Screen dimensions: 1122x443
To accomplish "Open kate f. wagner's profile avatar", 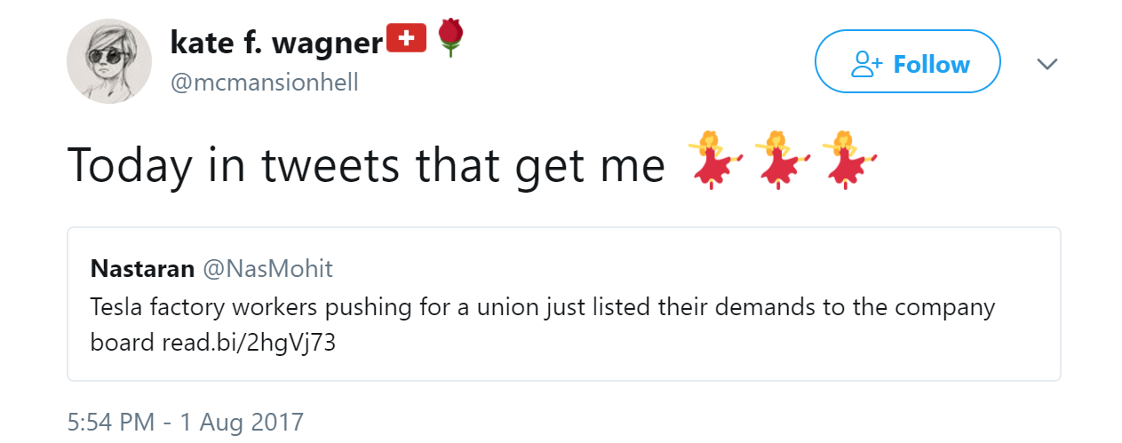I will point(109,61).
